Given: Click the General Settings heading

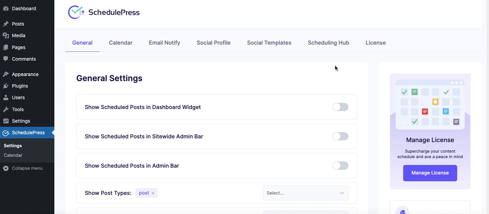Looking at the screenshot, I should pos(109,78).
